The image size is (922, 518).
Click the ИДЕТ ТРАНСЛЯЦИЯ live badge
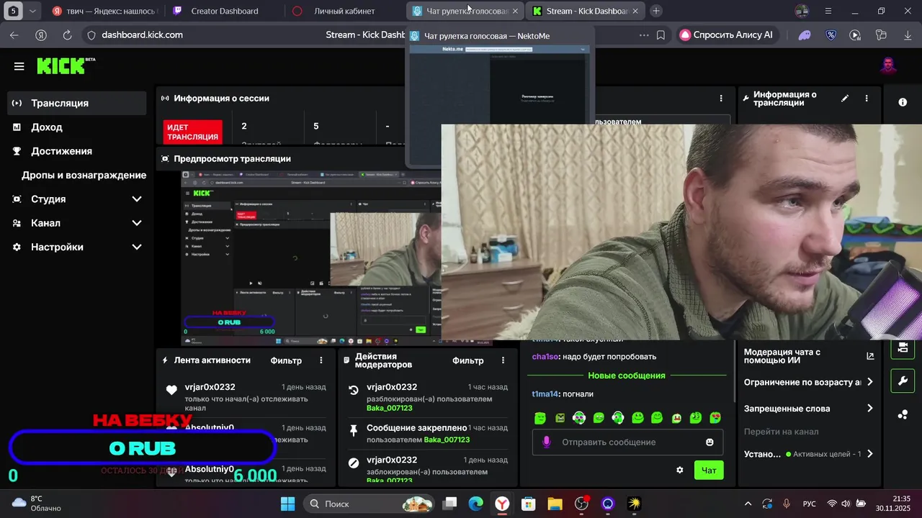(x=192, y=132)
